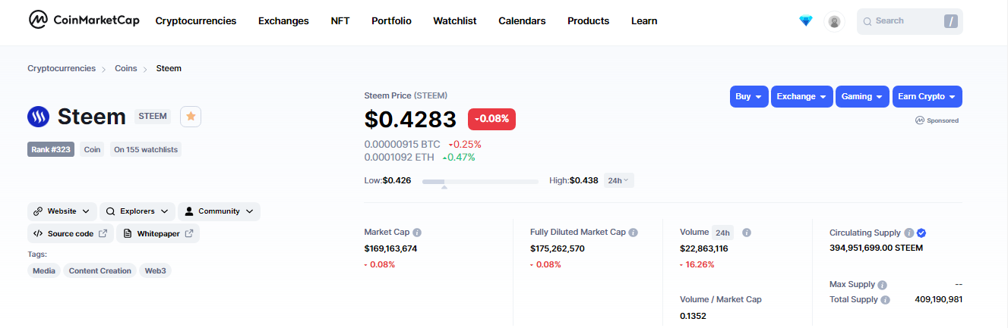Open the NFT menu
This screenshot has height=328, width=1008.
pos(340,21)
